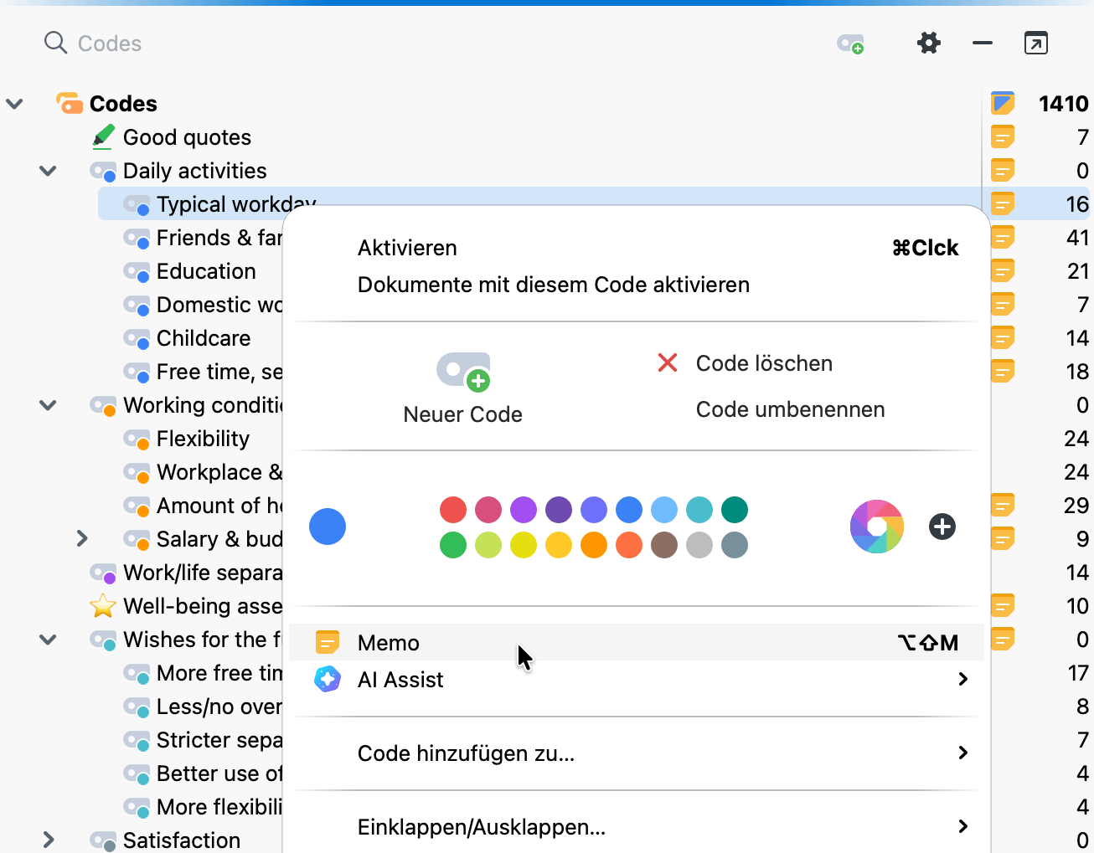Choose Code hinzufügen zu… entry

[636, 753]
